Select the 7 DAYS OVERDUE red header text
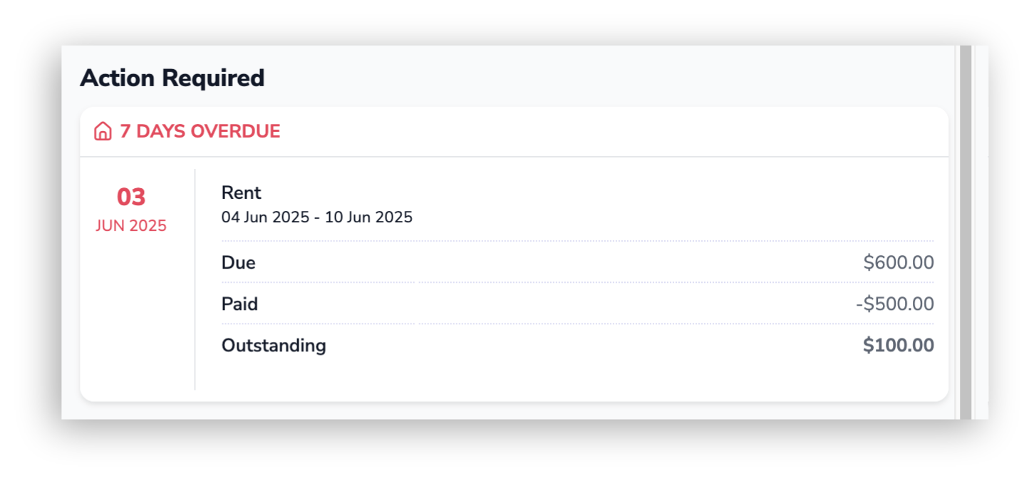Screen dimensions: 1034x481 (200, 132)
